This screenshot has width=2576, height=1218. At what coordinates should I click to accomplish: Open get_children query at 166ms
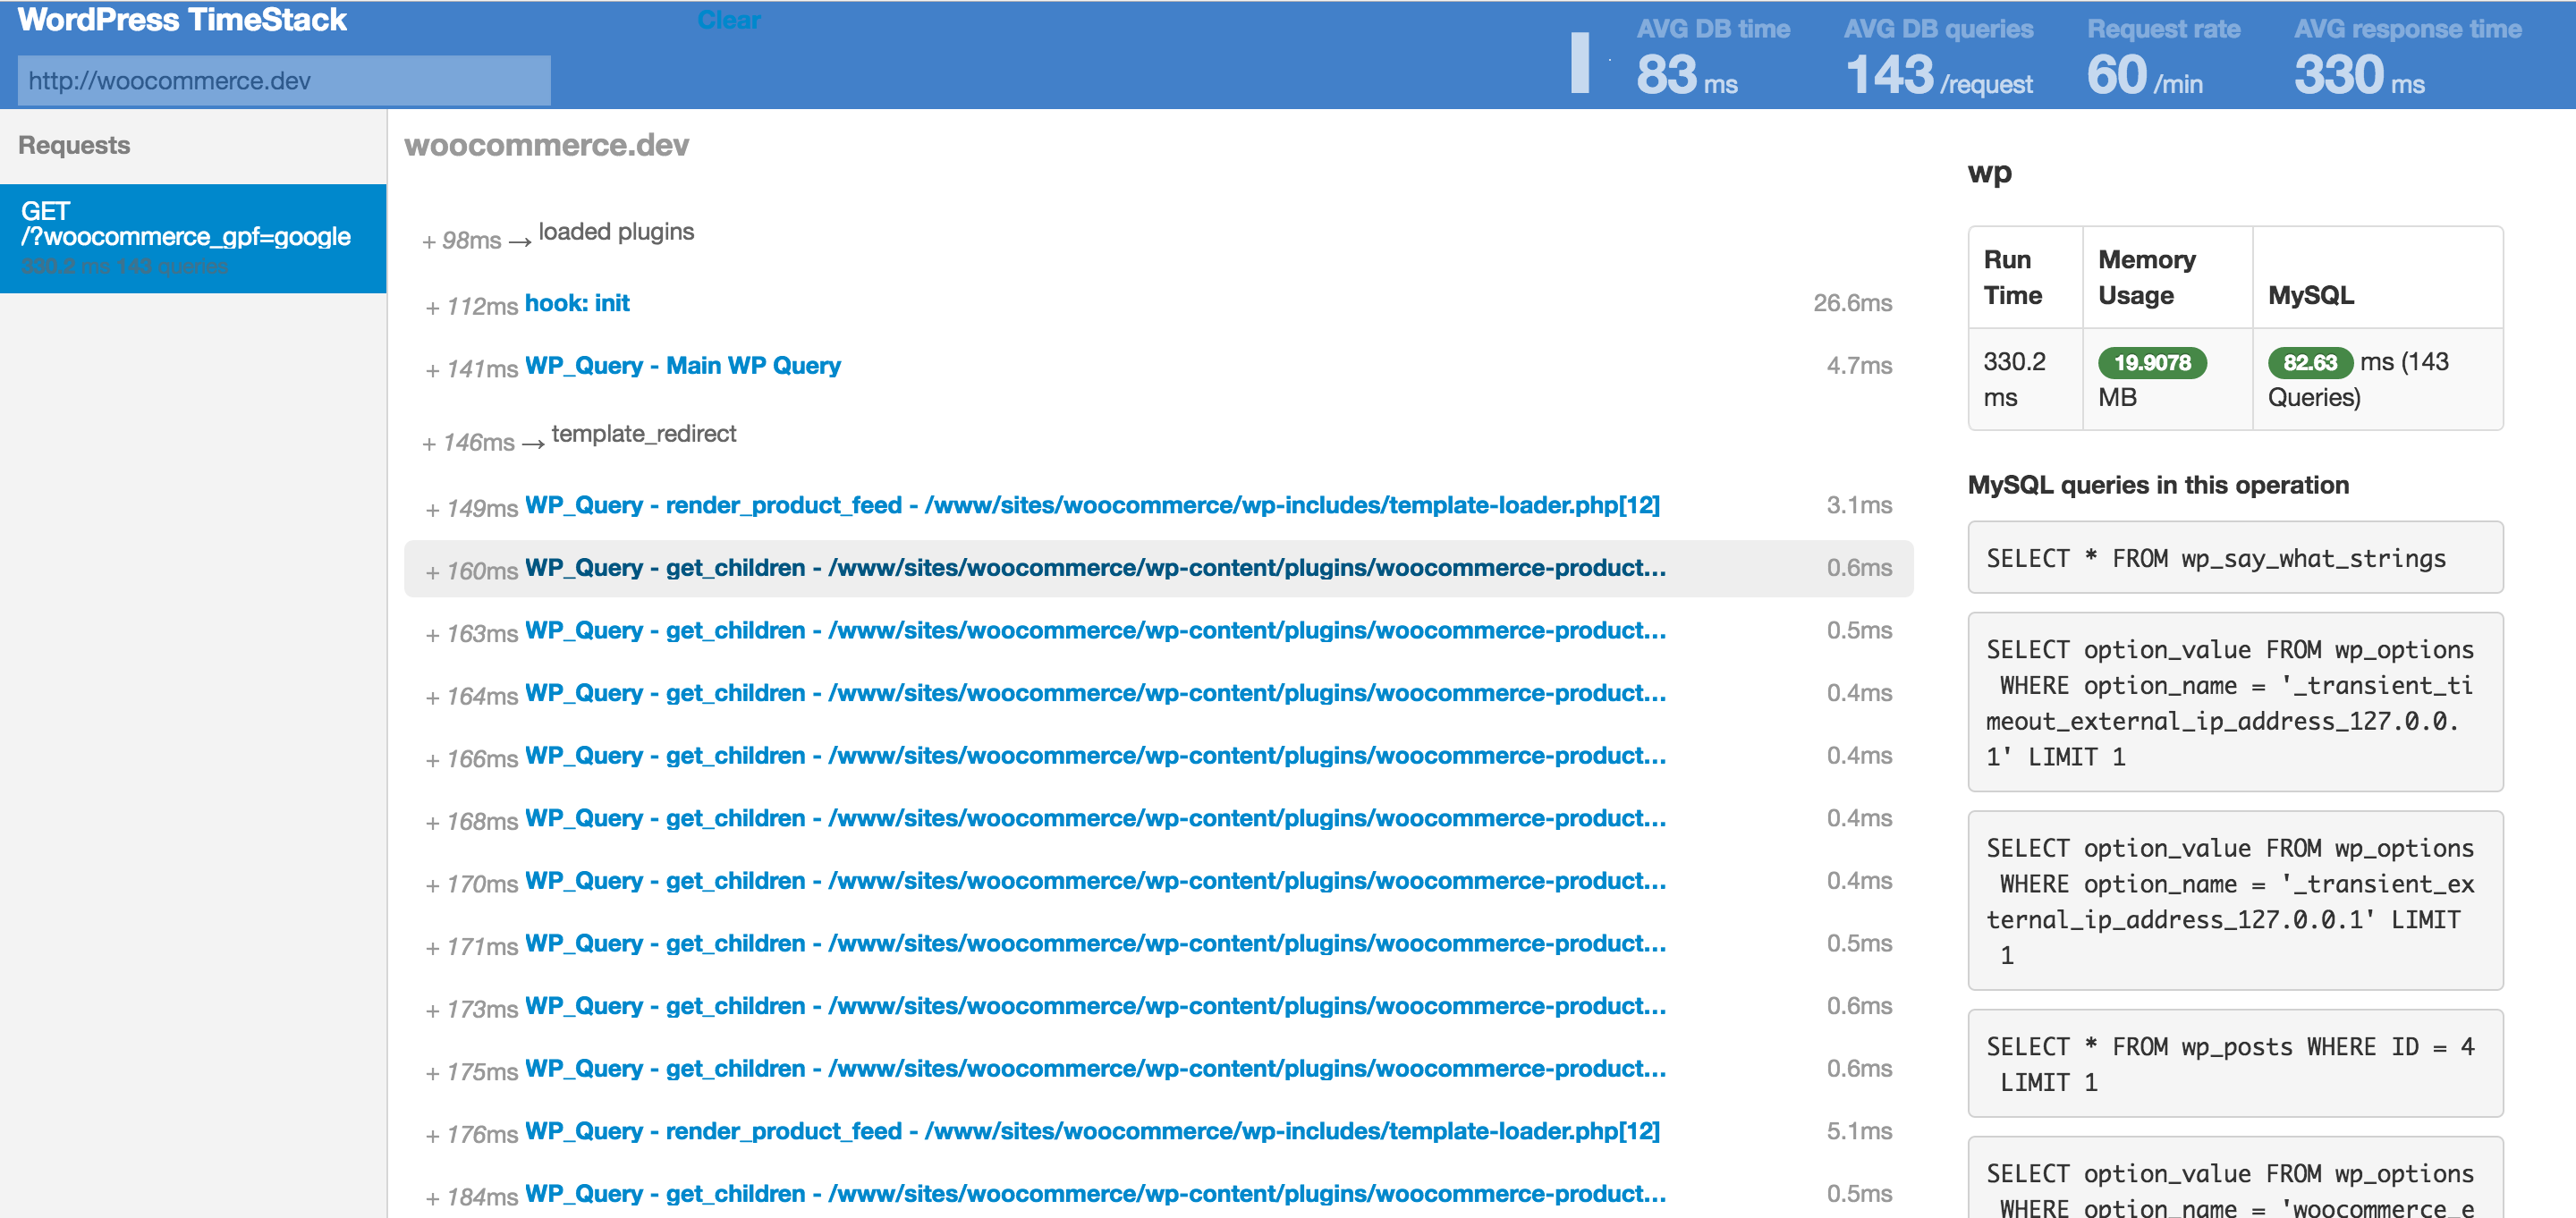click(x=1095, y=756)
